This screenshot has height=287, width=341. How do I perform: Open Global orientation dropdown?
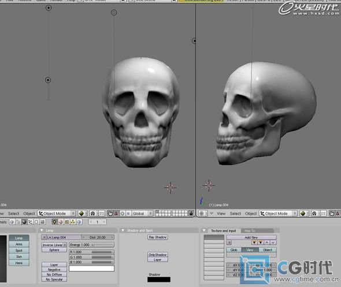[142, 214]
